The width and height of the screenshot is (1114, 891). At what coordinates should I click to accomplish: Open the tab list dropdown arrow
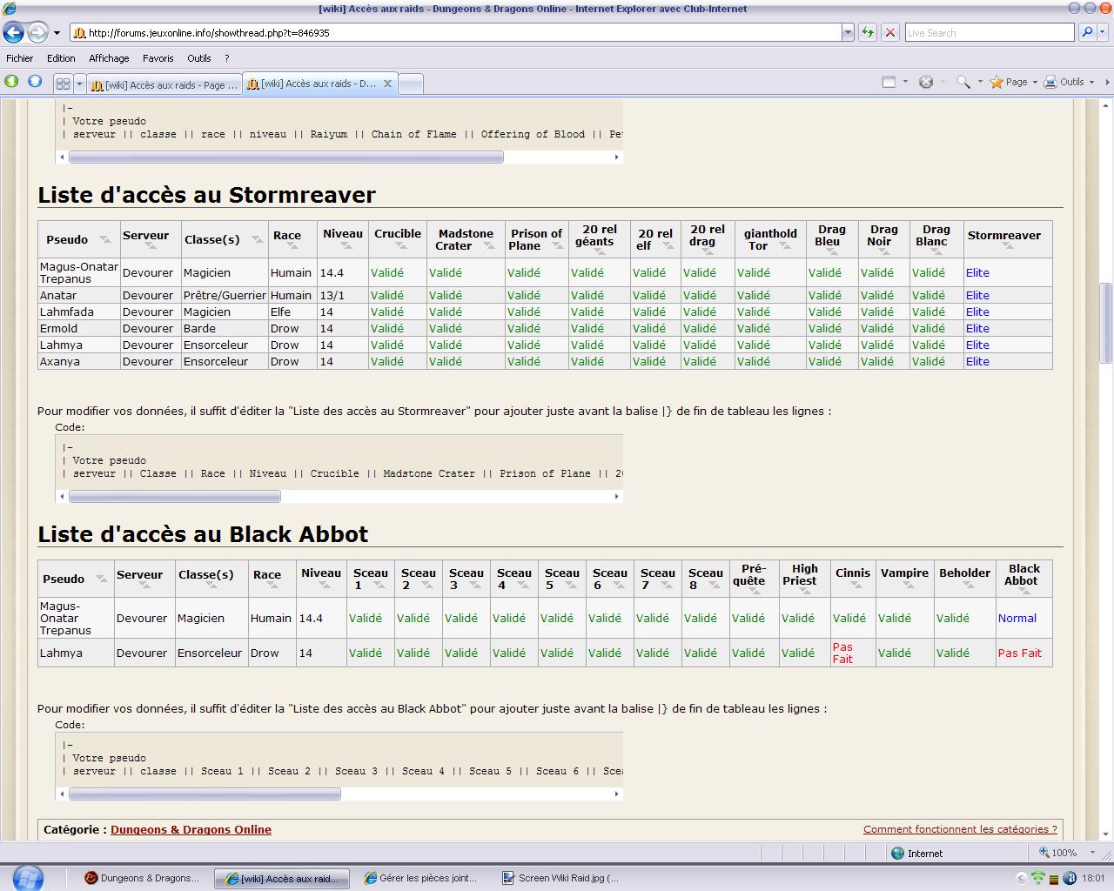pos(79,84)
